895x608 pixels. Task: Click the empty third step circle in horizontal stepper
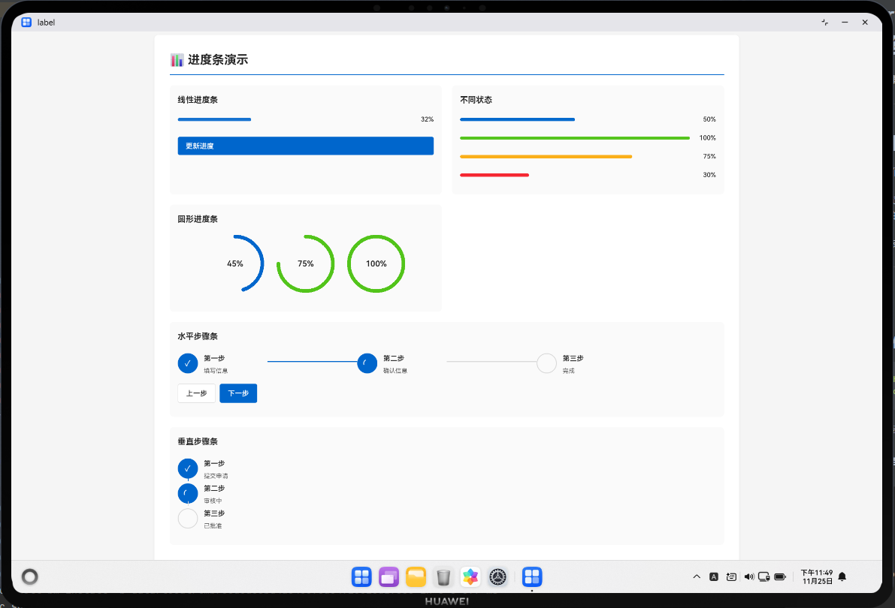(546, 363)
